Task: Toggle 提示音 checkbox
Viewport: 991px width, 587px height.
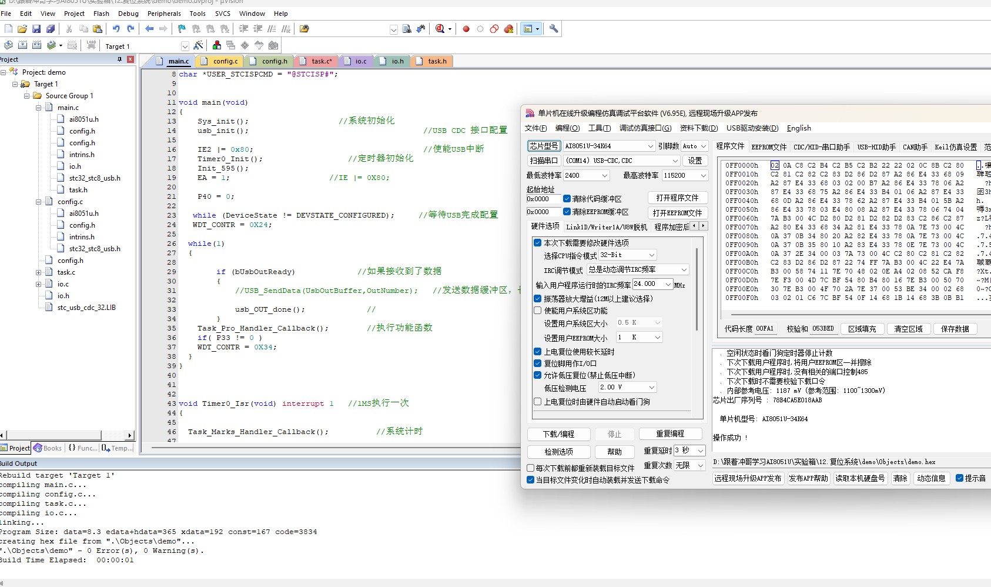Action: click(959, 478)
